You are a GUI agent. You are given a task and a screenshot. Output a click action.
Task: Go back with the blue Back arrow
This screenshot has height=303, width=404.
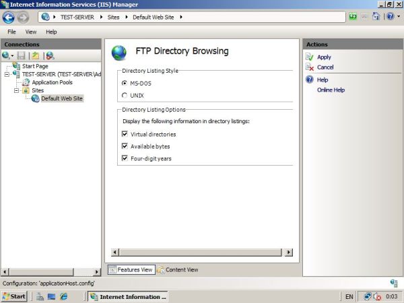click(8, 18)
